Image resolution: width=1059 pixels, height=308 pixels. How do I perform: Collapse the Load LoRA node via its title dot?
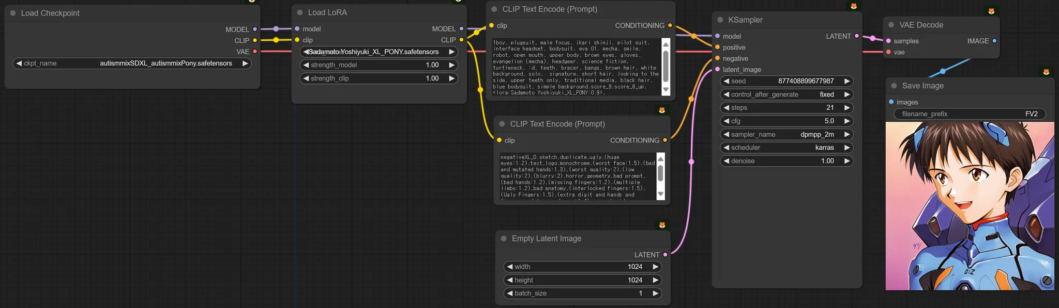(x=300, y=12)
